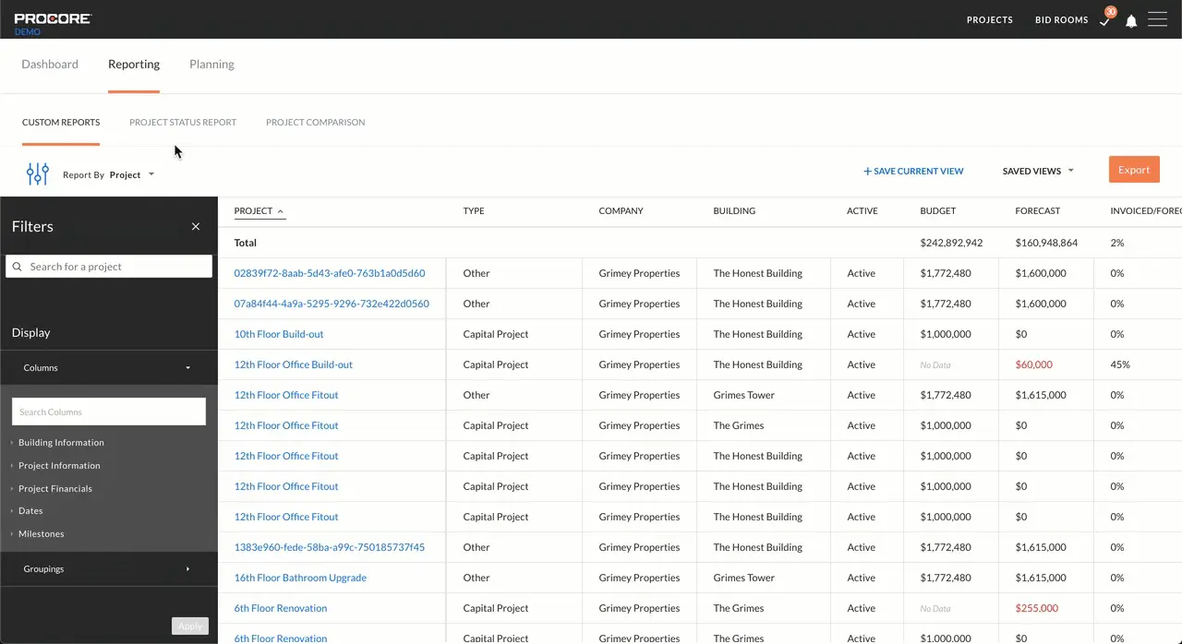Screen dimensions: 1182x644
Task: Click the total forecast $160,948,864
Action: (x=1046, y=243)
